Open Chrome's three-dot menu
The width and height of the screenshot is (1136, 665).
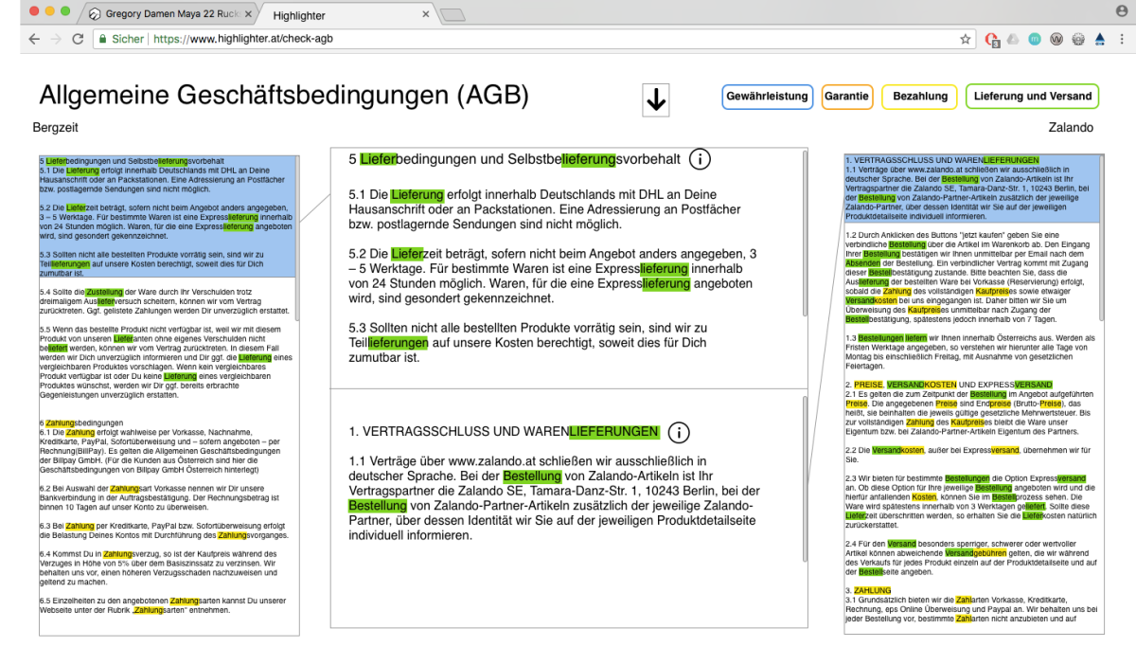tap(1123, 40)
